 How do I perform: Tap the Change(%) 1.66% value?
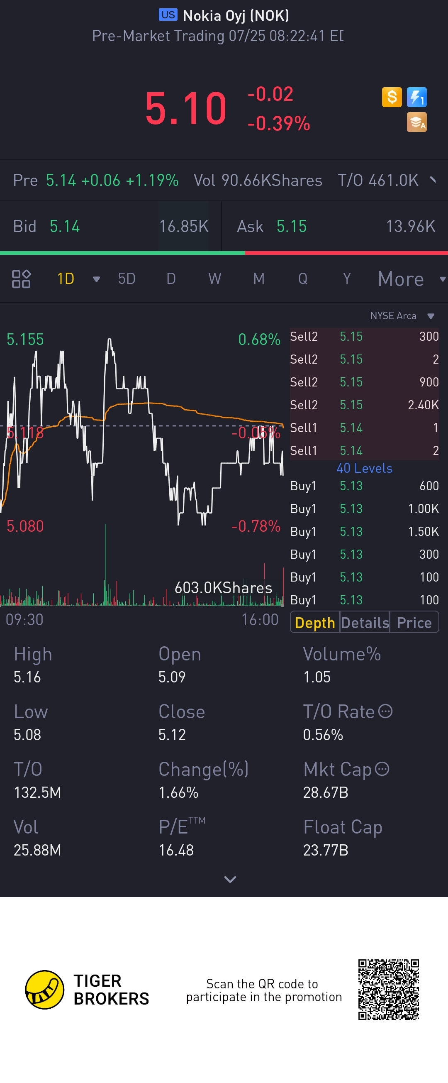tap(178, 792)
